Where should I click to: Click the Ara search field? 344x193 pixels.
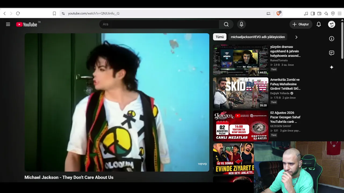pos(159,24)
